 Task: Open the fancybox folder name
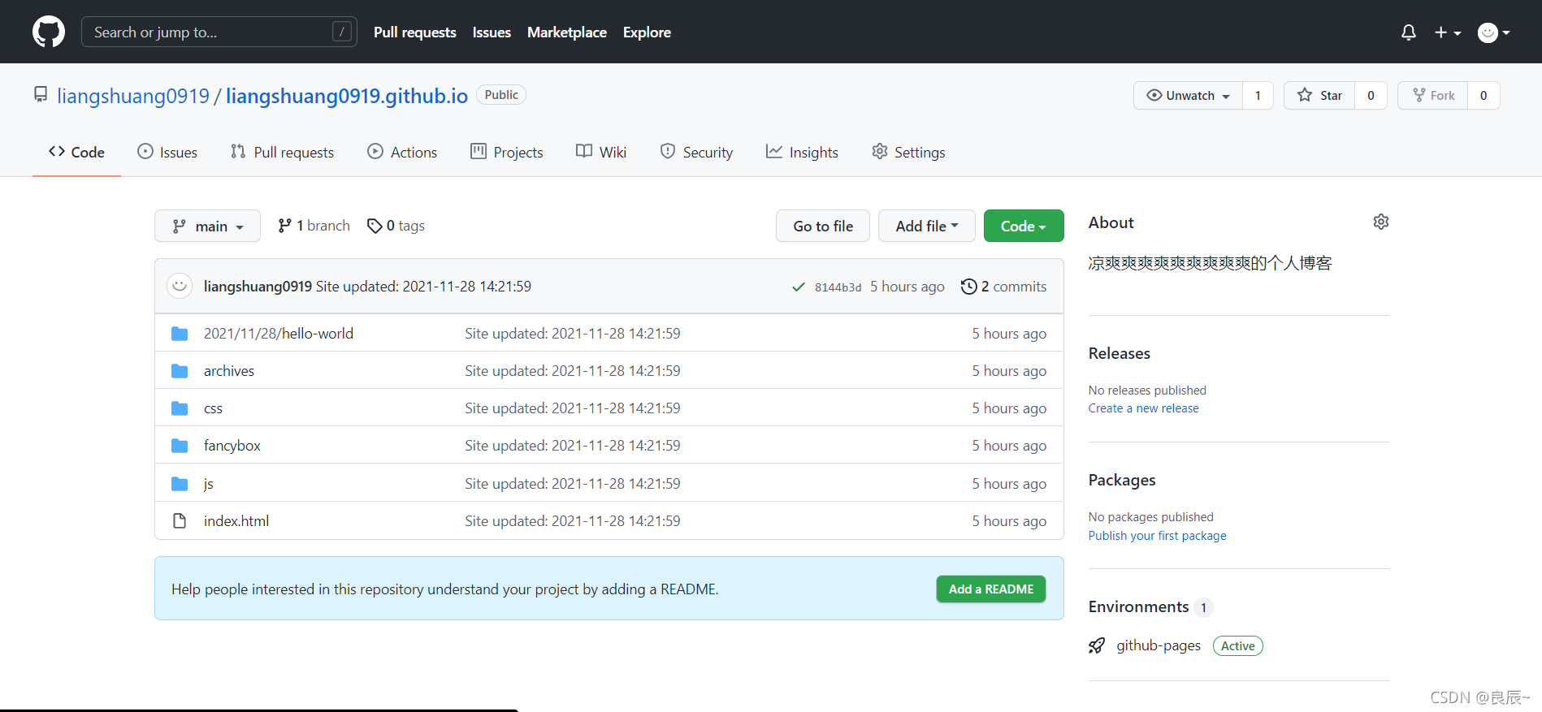pyautogui.click(x=232, y=446)
